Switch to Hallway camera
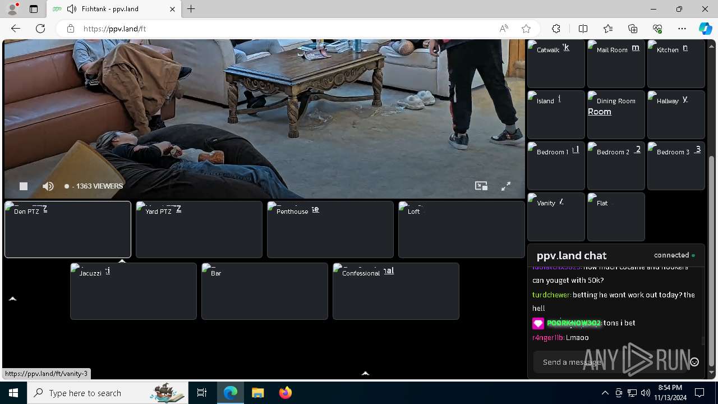The width and height of the screenshot is (718, 404). coord(676,114)
